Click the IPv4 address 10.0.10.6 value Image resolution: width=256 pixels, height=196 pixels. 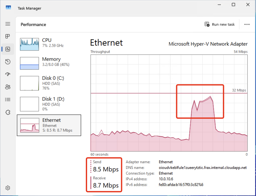(x=167, y=179)
